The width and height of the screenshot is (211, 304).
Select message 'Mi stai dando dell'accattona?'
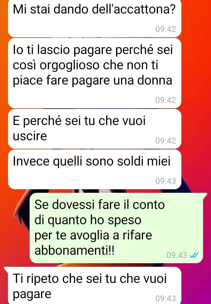tap(94, 18)
